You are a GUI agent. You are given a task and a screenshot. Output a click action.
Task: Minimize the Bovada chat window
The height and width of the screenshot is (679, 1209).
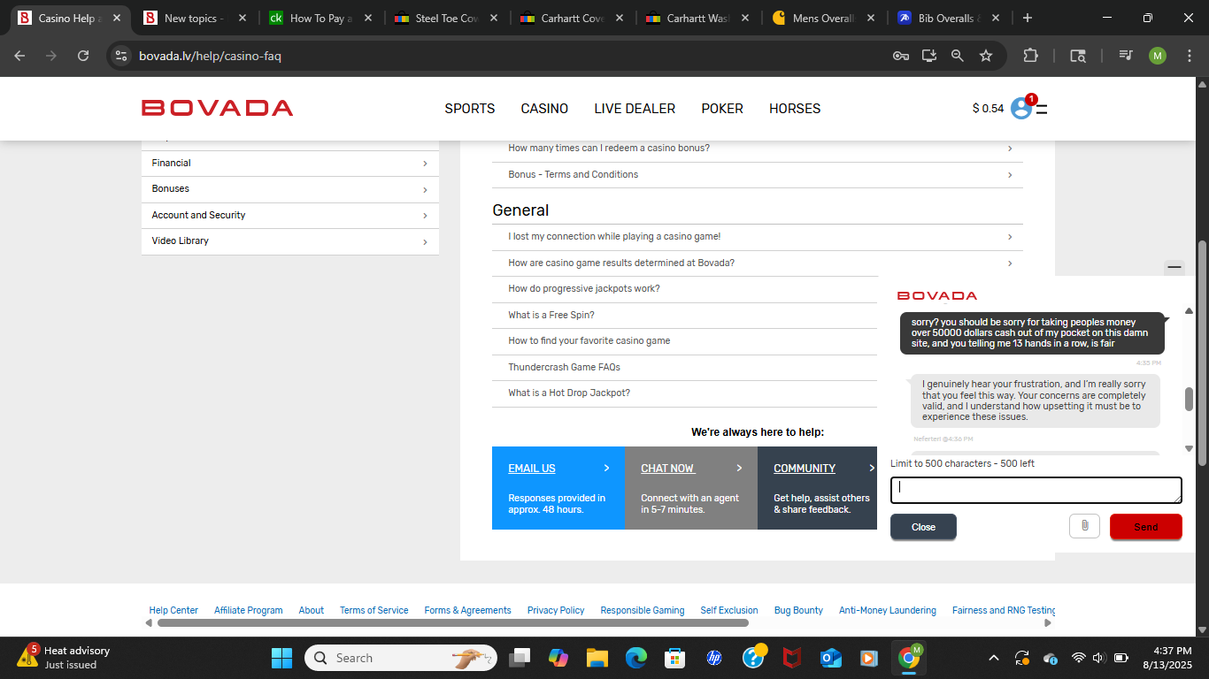click(x=1174, y=266)
